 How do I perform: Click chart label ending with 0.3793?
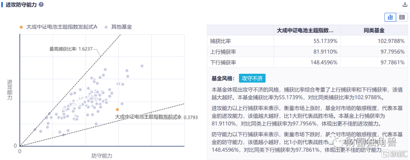pos(156,117)
